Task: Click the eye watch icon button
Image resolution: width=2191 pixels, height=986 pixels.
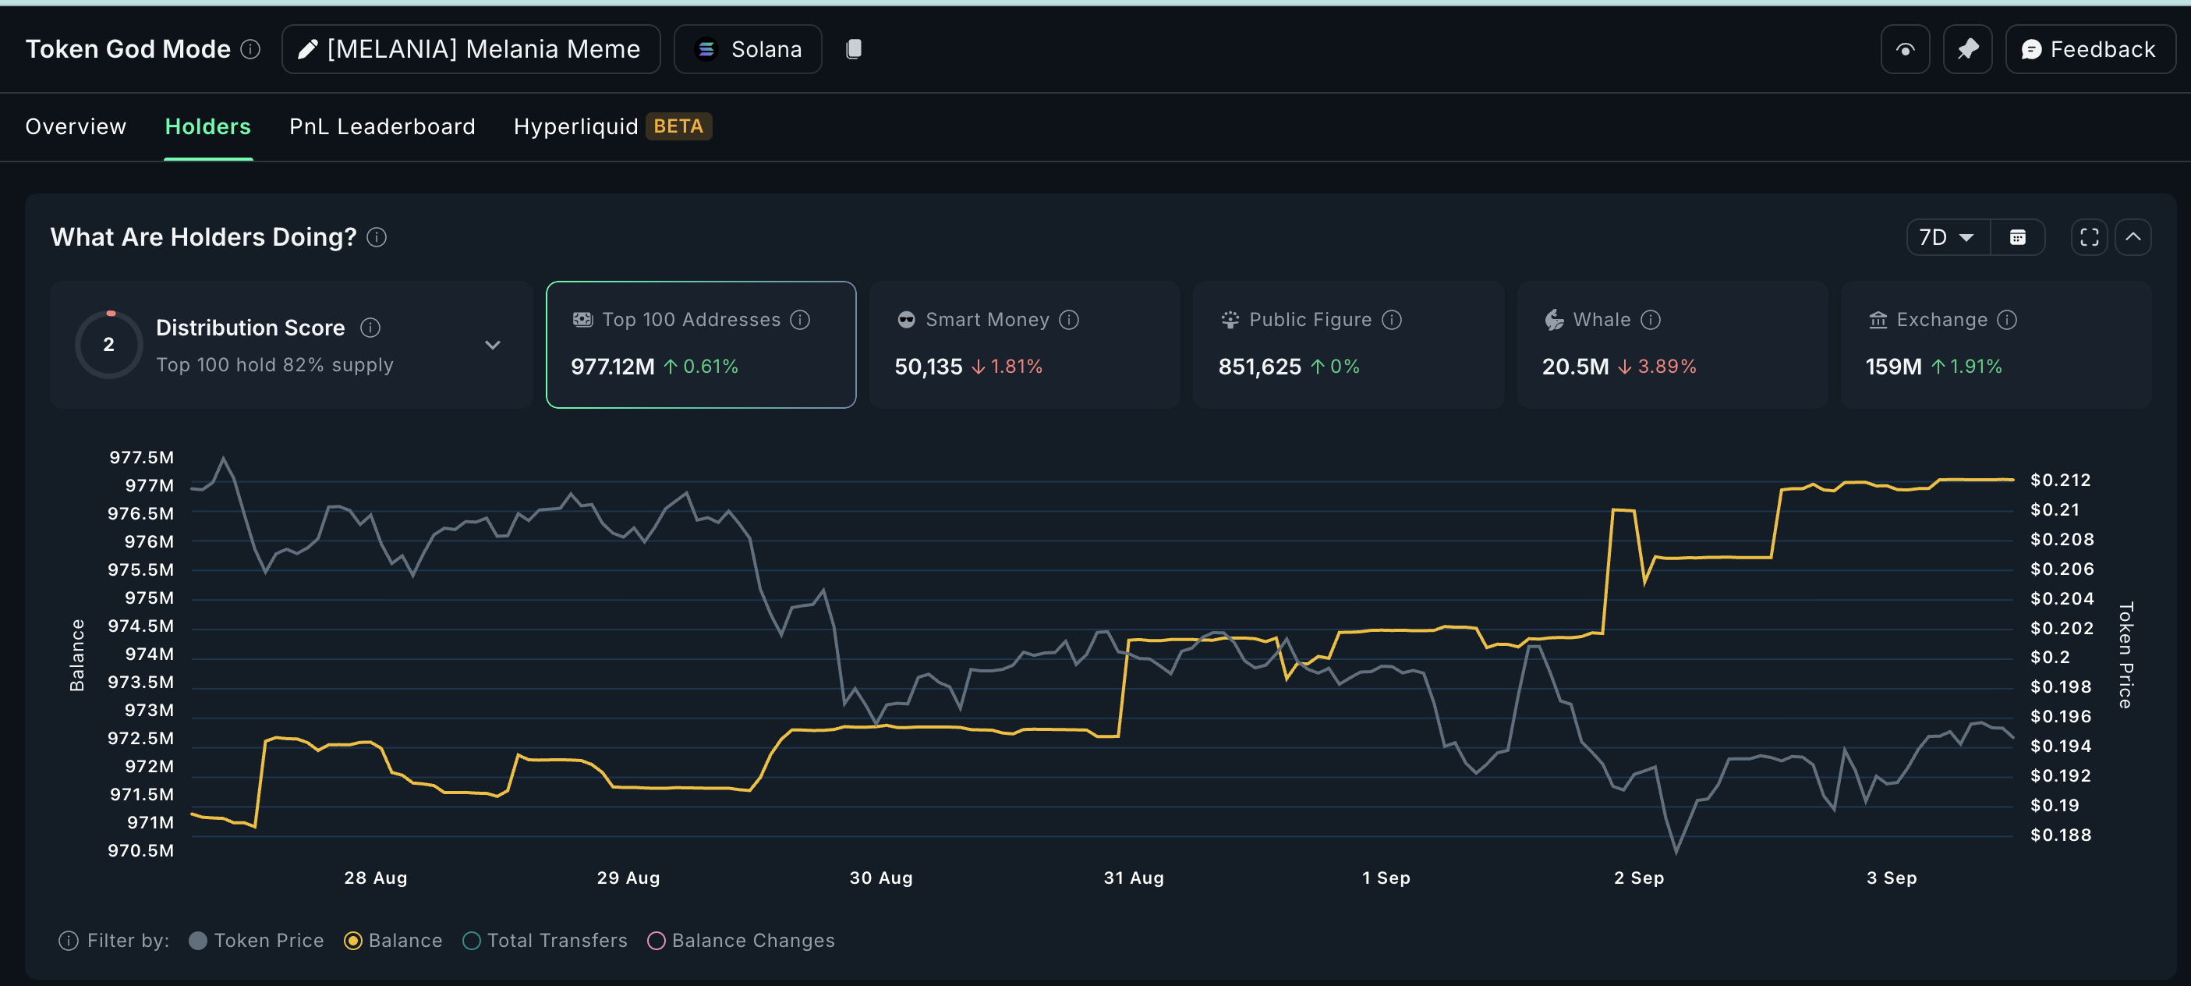Action: click(x=1904, y=49)
